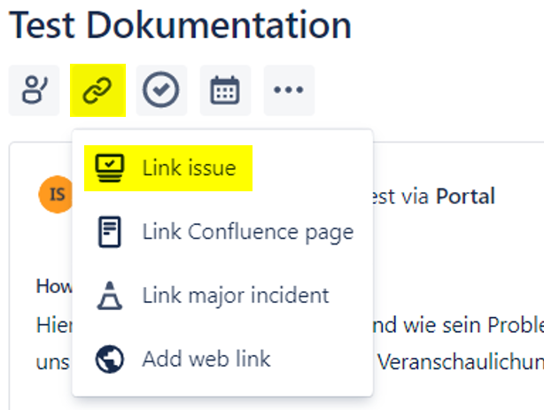The image size is (544, 410).
Task: Choose "Add web link" menu option
Action: click(x=206, y=359)
